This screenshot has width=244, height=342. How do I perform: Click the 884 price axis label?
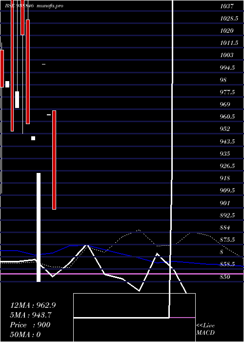coord(225,228)
